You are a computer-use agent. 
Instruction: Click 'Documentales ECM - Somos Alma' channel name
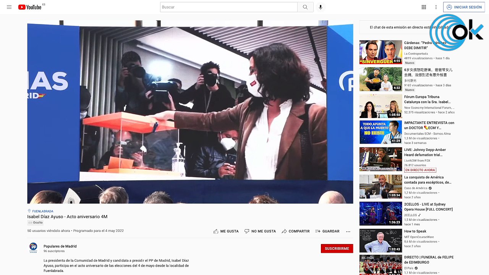point(427,134)
